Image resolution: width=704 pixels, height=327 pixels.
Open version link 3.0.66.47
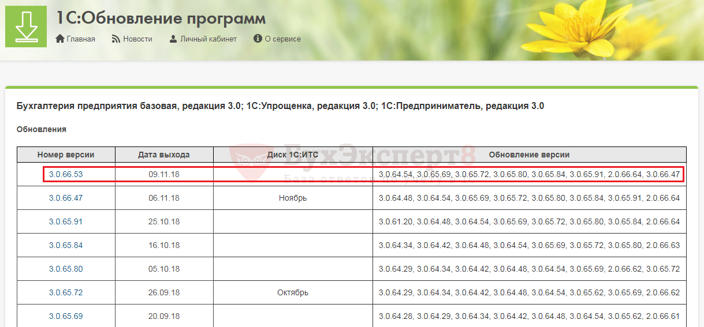(x=66, y=198)
